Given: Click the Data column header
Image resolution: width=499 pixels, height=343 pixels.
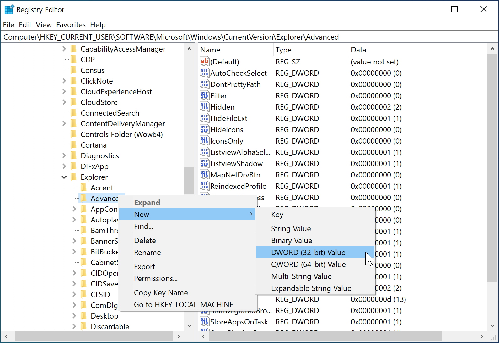Looking at the screenshot, I should (x=417, y=50).
